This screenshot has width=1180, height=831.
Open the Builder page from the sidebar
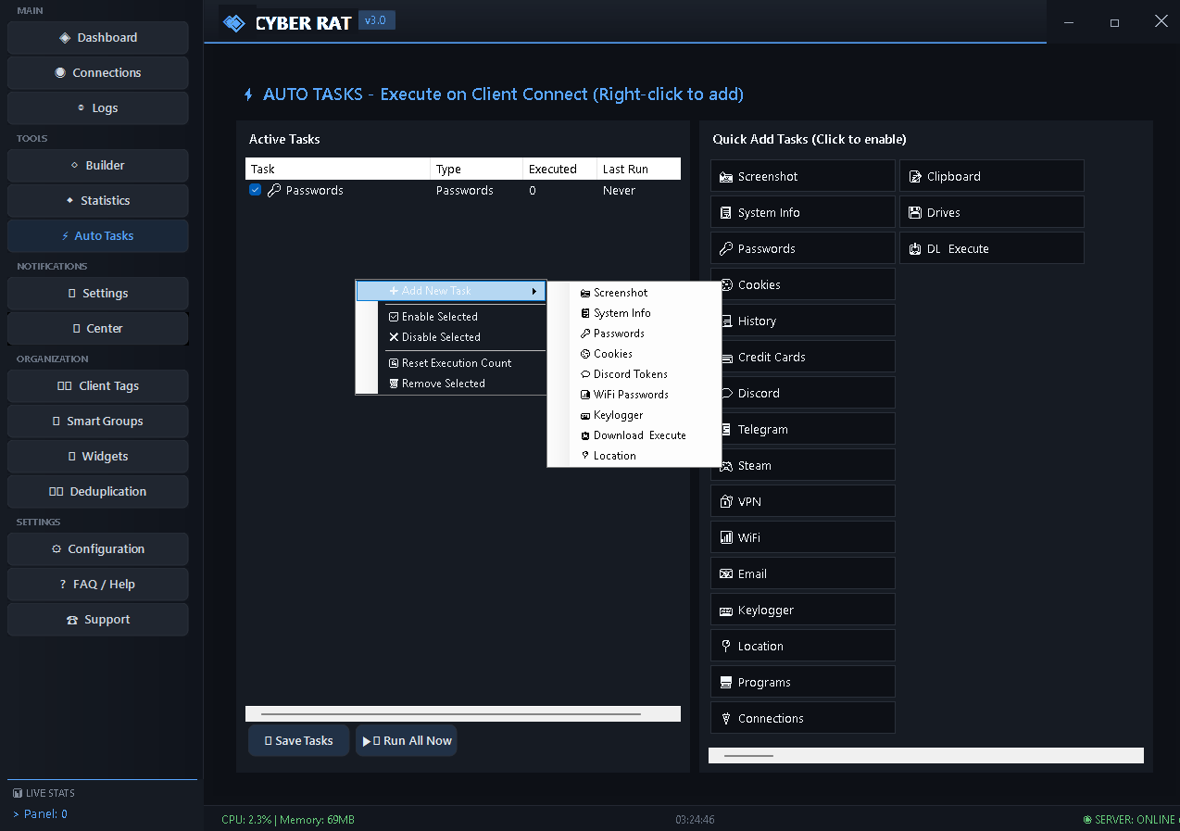coord(98,166)
